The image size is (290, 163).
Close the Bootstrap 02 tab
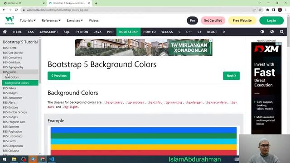44,3
